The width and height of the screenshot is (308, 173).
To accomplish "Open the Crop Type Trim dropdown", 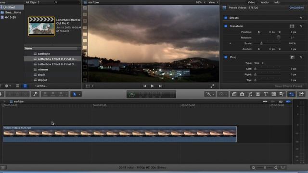I will [259, 63].
